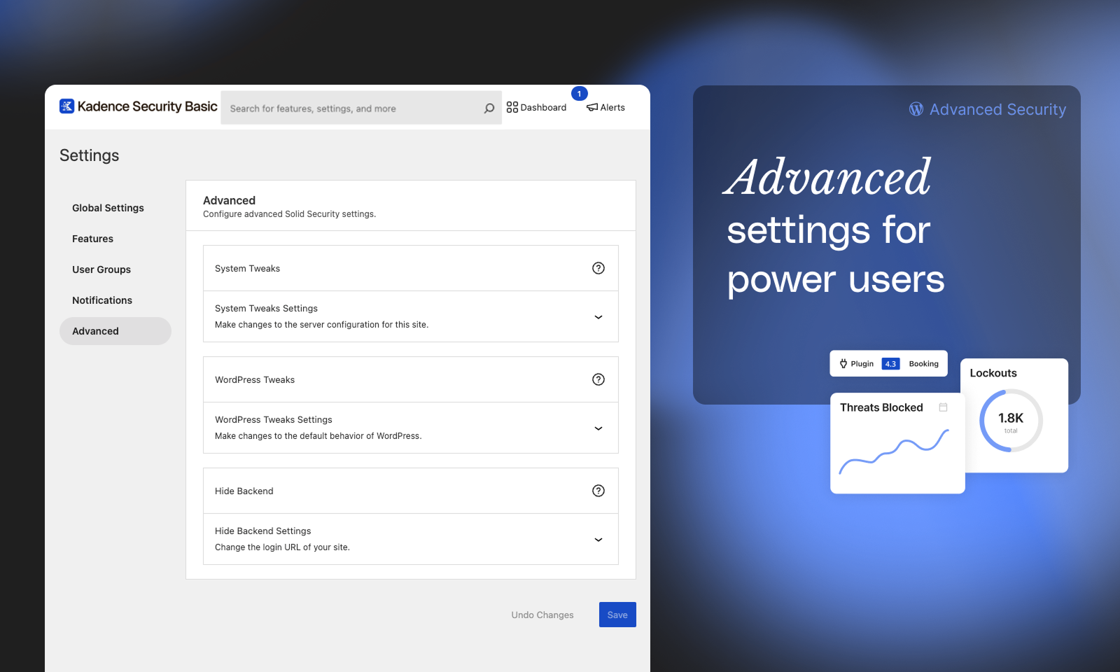
Task: Open the Dashboard link
Action: 536,107
